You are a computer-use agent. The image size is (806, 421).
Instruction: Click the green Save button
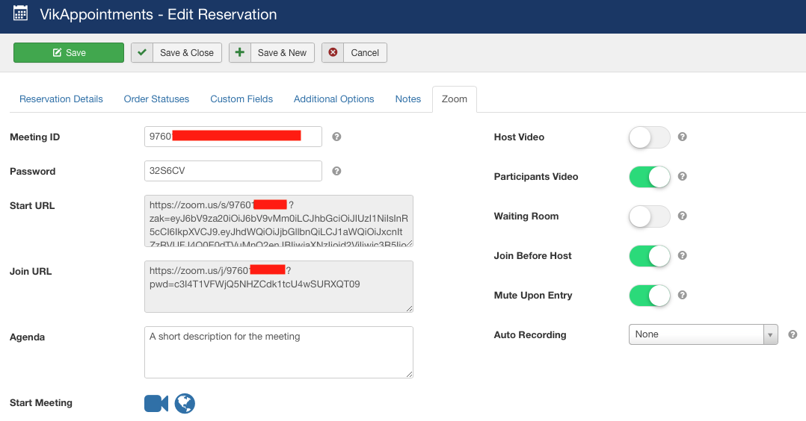(x=69, y=53)
